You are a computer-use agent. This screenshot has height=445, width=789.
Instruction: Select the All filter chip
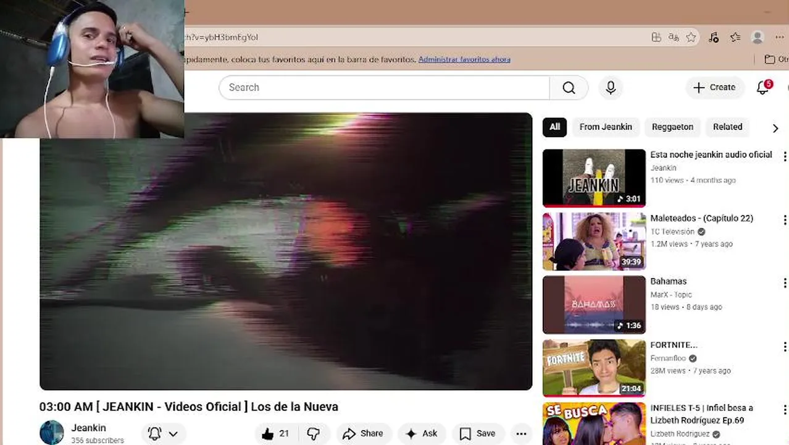[555, 127]
